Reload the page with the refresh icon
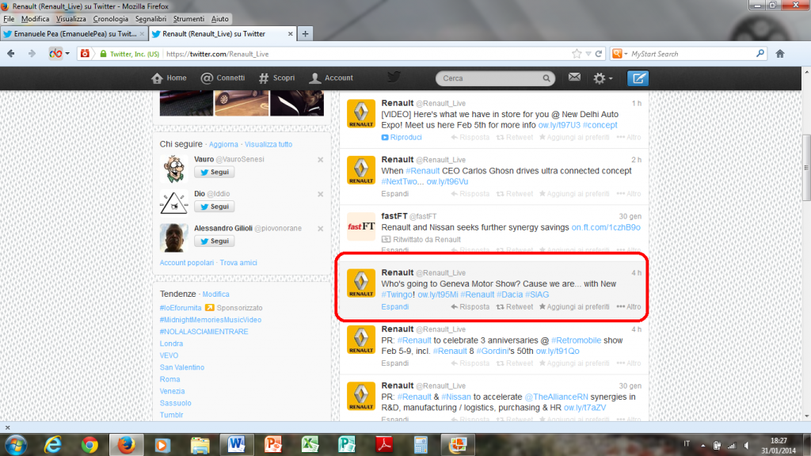This screenshot has width=811, height=456. (x=599, y=54)
